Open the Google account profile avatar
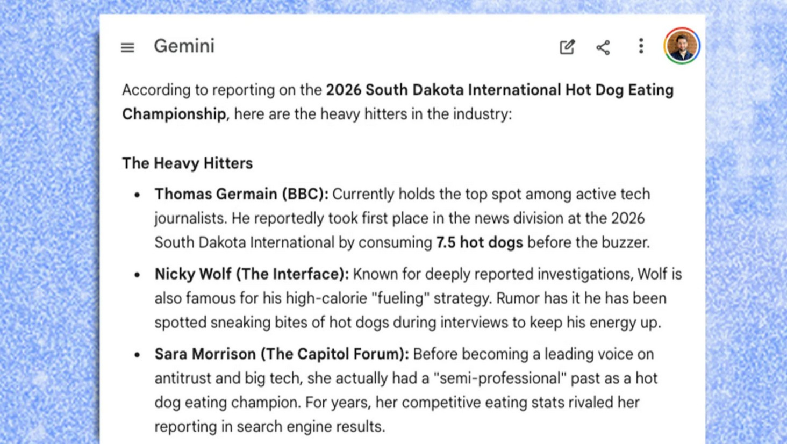787x444 pixels. pos(682,46)
